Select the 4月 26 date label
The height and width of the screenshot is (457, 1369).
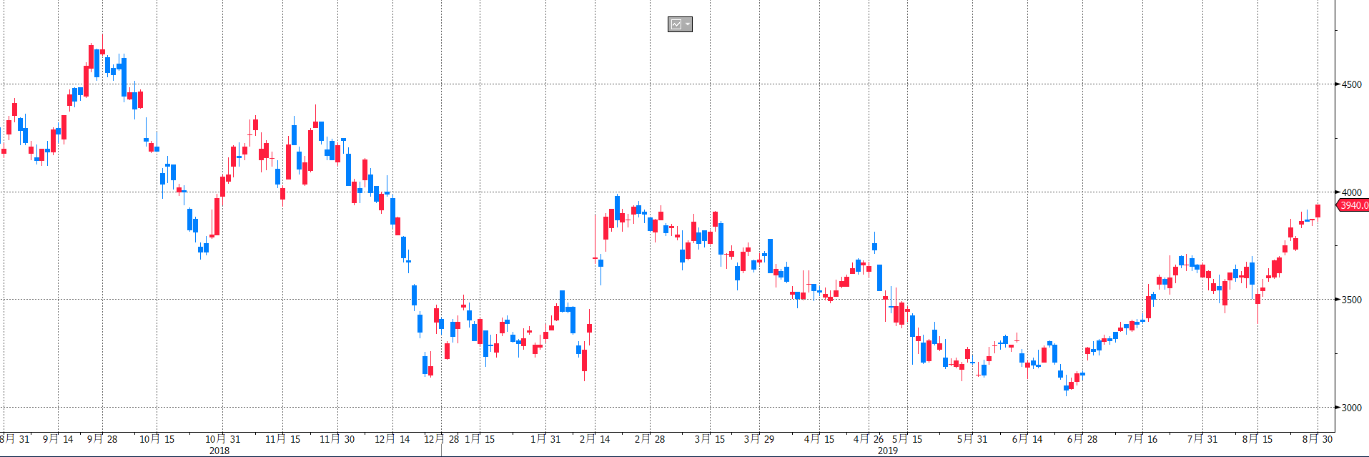point(869,439)
